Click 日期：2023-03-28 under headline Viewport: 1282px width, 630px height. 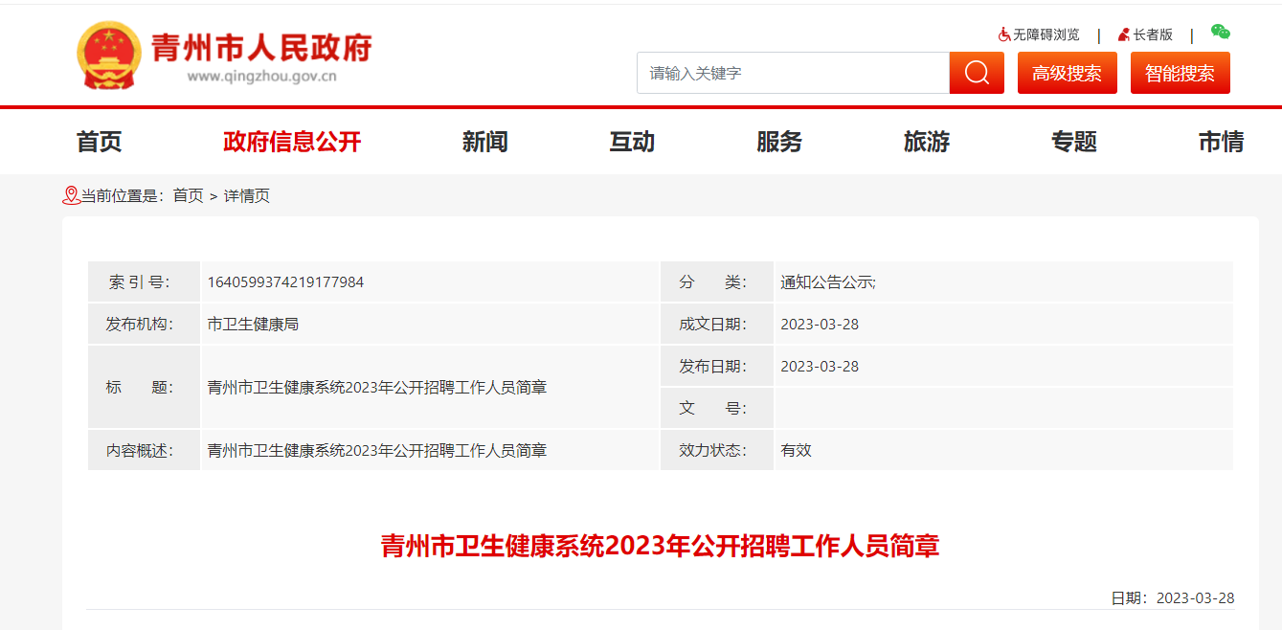click(x=1173, y=597)
